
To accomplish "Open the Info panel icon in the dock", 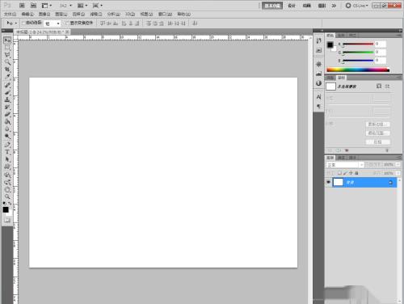I will [318, 83].
